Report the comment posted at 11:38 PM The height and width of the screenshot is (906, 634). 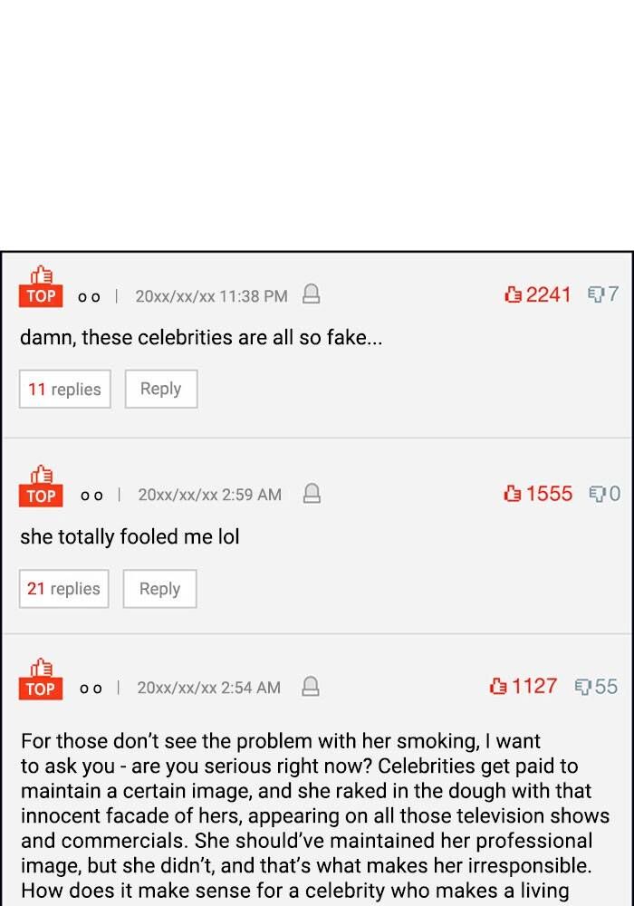point(311,295)
